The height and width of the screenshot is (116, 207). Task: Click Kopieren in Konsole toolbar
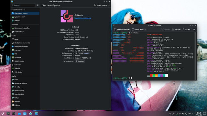tap(165, 29)
